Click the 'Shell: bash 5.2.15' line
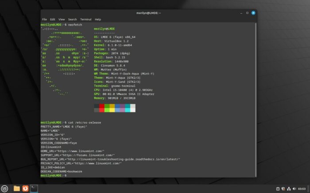The height and width of the screenshot is (193, 310). tap(109, 57)
